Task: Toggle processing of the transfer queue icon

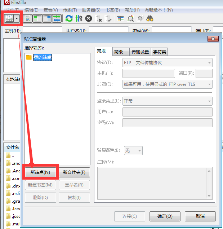Action: tap(79, 18)
